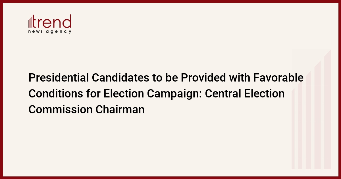The height and width of the screenshot is (179, 341).
Task: Click the letter 'd' of the trend logo
Action: point(66,22)
